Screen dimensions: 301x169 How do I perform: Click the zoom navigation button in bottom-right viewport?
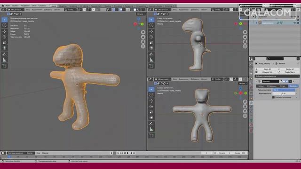(245, 101)
